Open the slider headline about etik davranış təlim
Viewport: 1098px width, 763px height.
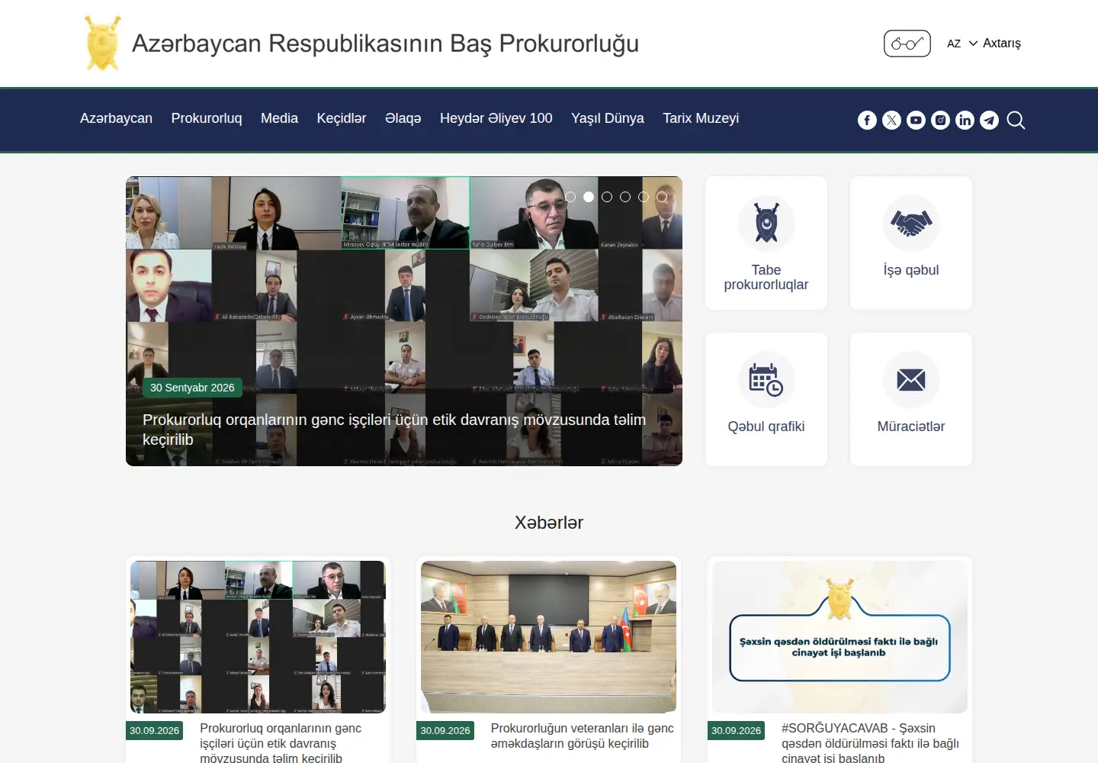pyautogui.click(x=394, y=430)
